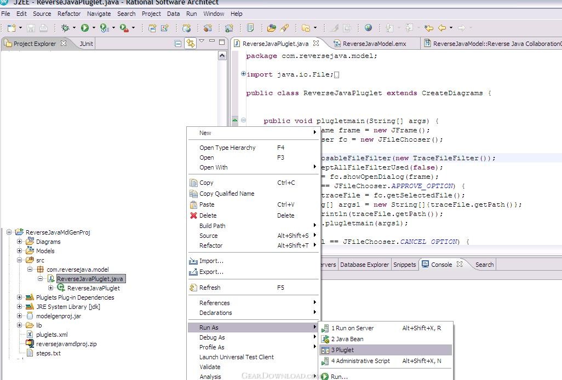This screenshot has height=380, width=562.
Task: Open the Window menu
Action: point(214,14)
